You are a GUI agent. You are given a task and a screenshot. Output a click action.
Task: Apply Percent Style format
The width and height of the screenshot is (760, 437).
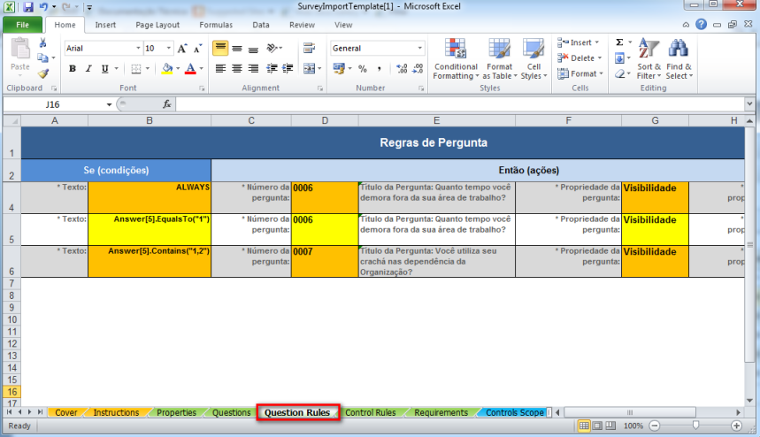click(x=363, y=69)
